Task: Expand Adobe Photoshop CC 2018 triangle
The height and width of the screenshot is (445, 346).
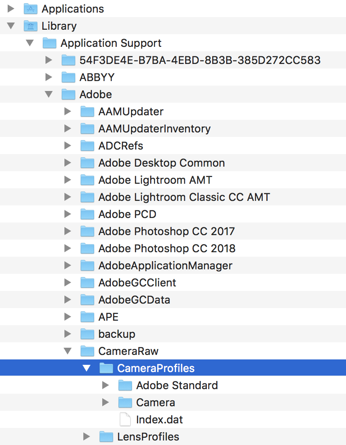Action: (x=68, y=248)
